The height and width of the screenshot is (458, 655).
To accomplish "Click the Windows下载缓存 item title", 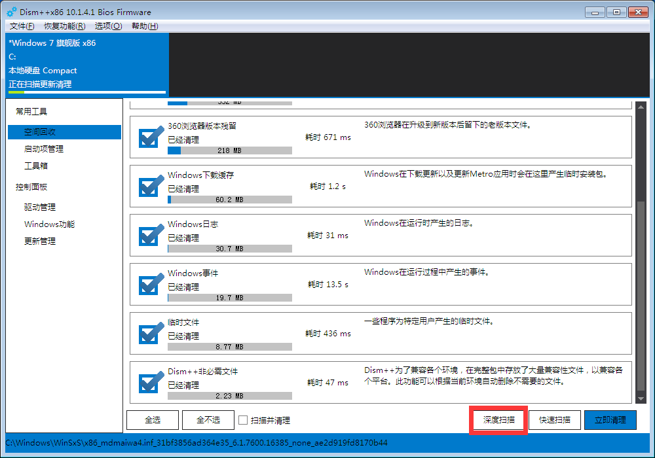I will click(x=201, y=175).
